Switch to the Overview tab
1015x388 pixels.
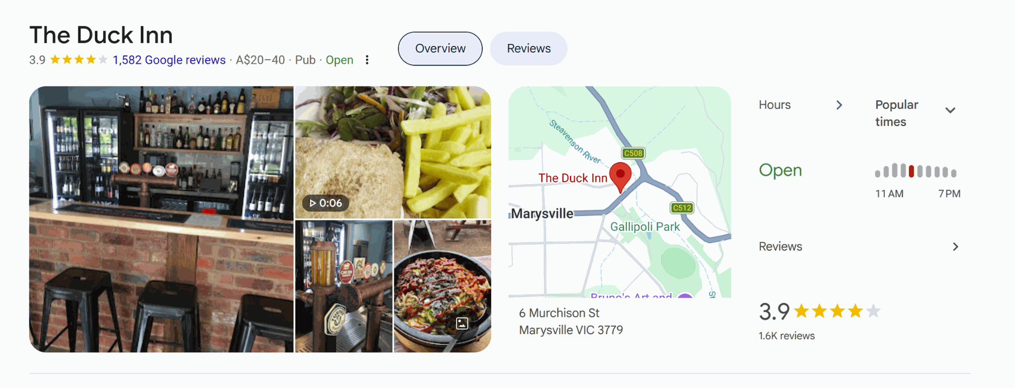pyautogui.click(x=440, y=49)
